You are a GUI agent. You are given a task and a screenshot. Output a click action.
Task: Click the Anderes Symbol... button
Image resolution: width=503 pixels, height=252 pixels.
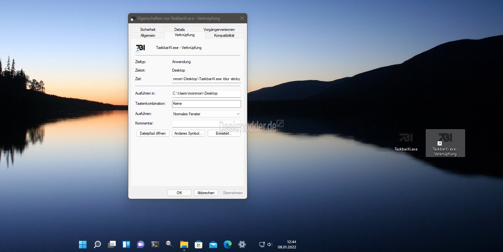click(189, 133)
